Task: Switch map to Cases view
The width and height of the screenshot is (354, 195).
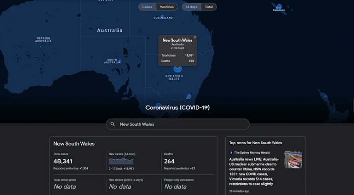Action: [147, 7]
